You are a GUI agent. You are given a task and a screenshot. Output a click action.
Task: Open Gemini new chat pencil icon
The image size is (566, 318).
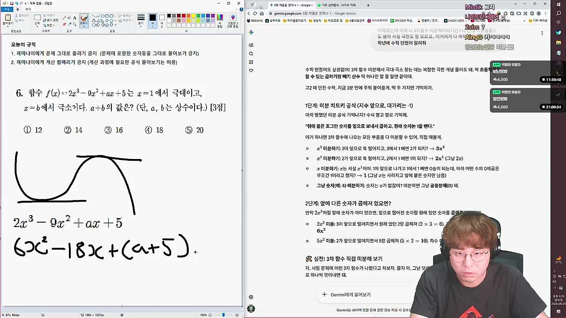(251, 45)
